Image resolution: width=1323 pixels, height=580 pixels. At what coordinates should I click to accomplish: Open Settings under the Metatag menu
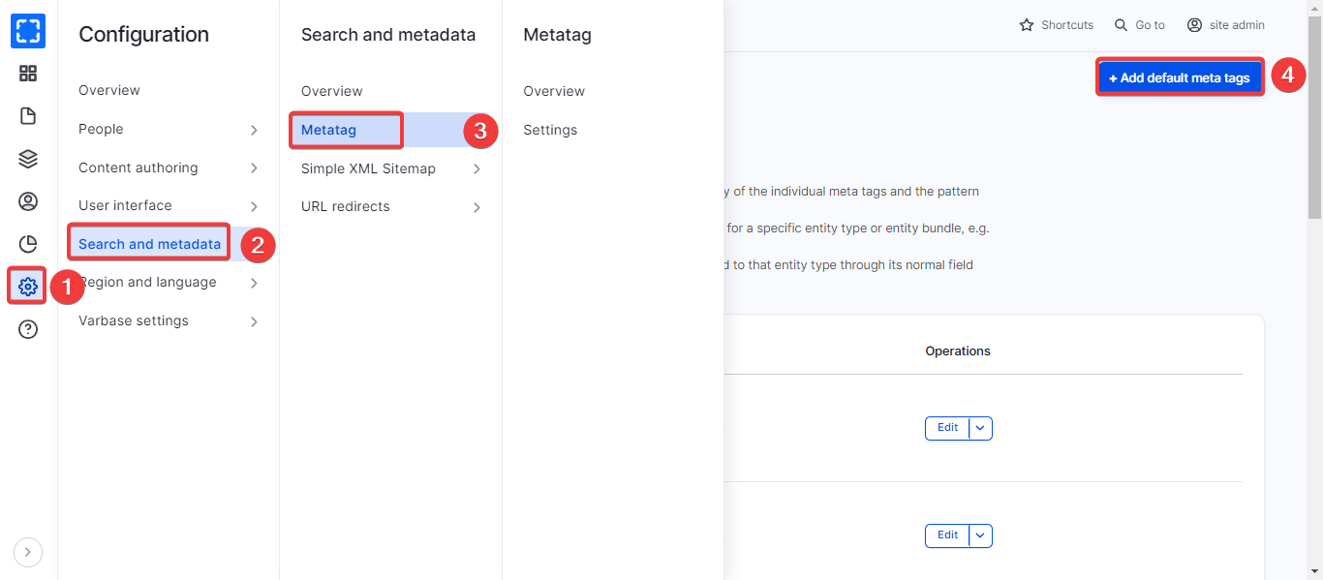(550, 130)
